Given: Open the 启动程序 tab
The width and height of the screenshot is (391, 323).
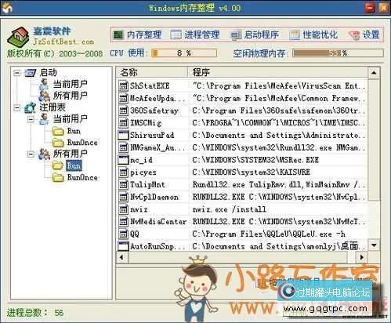Looking at the screenshot, I should point(255,34).
